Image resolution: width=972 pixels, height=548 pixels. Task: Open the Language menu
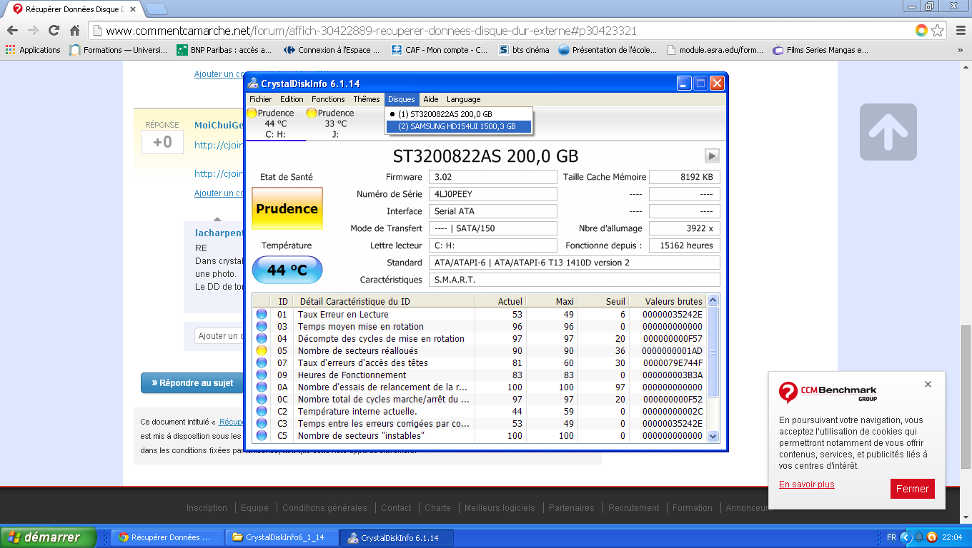point(463,99)
